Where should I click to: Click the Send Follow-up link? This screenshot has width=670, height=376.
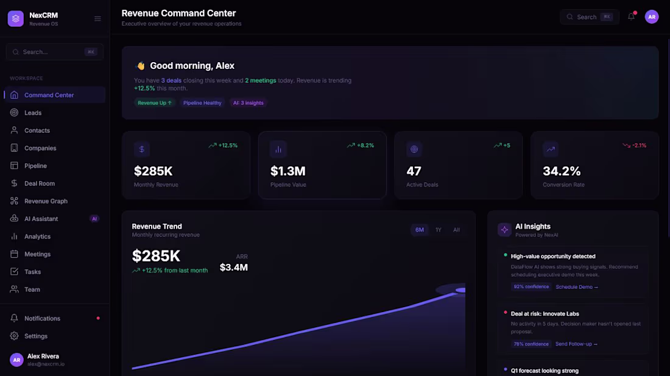pyautogui.click(x=576, y=344)
